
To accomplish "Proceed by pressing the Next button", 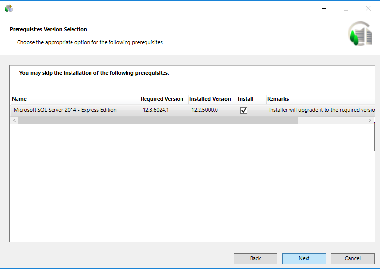I will 304,258.
